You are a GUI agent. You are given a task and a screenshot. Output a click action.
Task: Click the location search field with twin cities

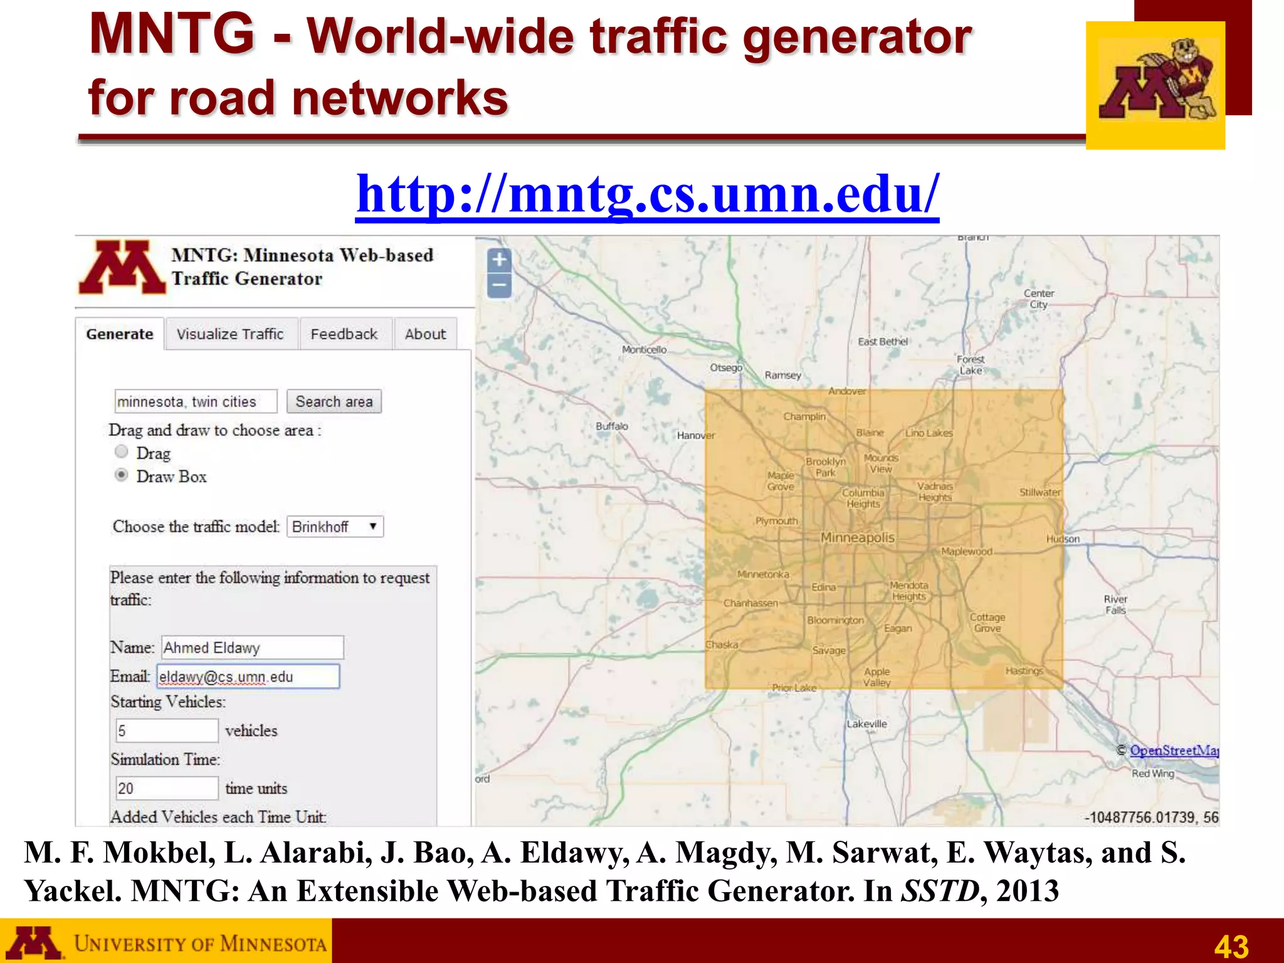(x=196, y=402)
